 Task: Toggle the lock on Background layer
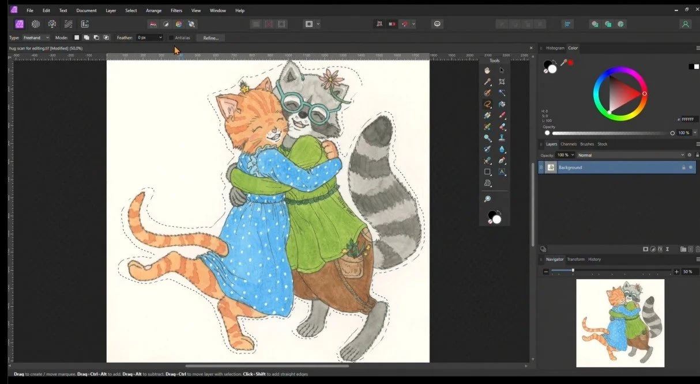684,168
